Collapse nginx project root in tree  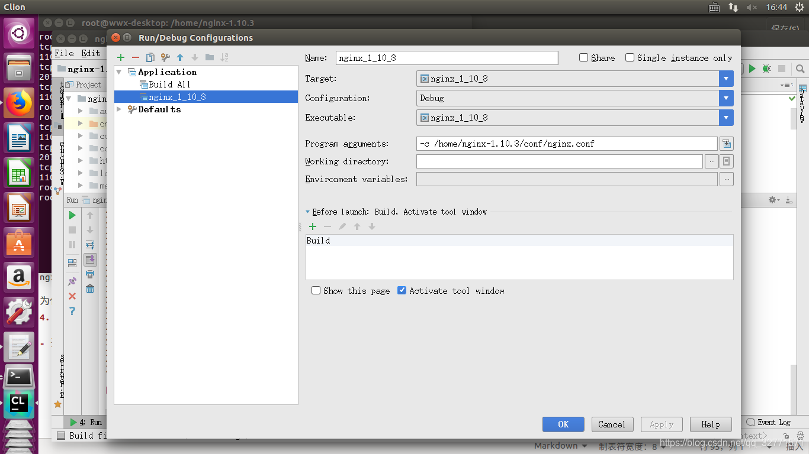coord(69,99)
